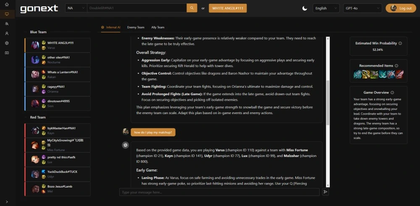
Task: Click the Early Game heading in chat
Action: (x=147, y=170)
